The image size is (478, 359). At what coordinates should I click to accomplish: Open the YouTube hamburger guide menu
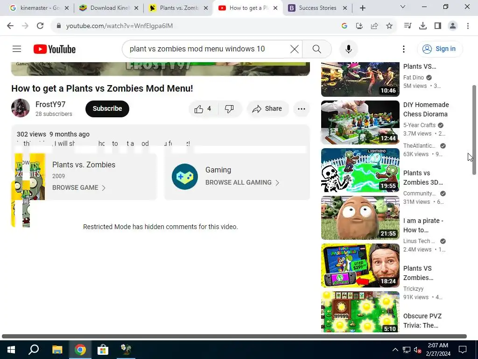click(x=17, y=49)
